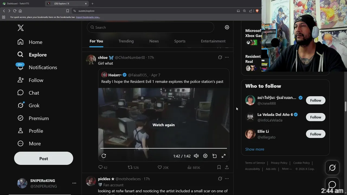Reload the page in browser
The height and width of the screenshot is (195, 347).
[15, 11]
